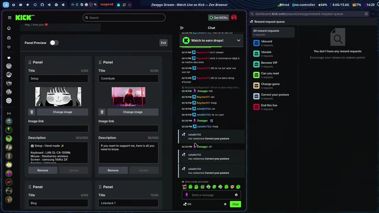Screen dimensions: 379x213
Task: Grab the Setup panel drag handle
Action: [x=30, y=62]
